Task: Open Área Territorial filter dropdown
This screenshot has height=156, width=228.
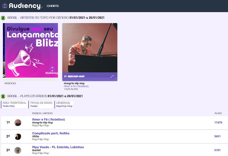Action: point(14,104)
